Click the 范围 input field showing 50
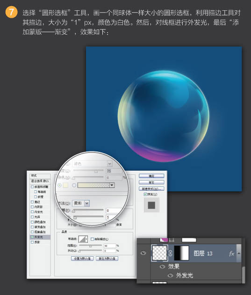The image size is (251, 295). point(110,245)
